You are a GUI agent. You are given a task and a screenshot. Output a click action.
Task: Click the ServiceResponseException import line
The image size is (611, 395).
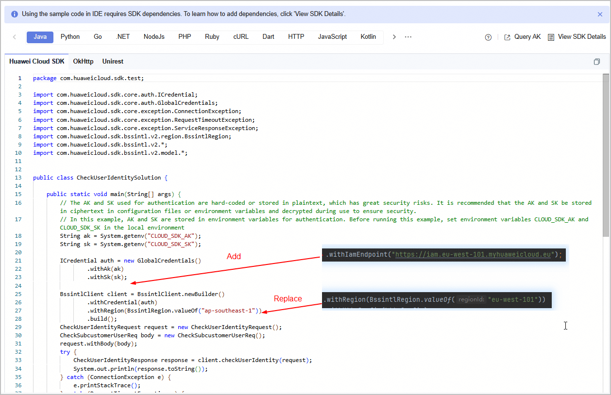coord(146,128)
